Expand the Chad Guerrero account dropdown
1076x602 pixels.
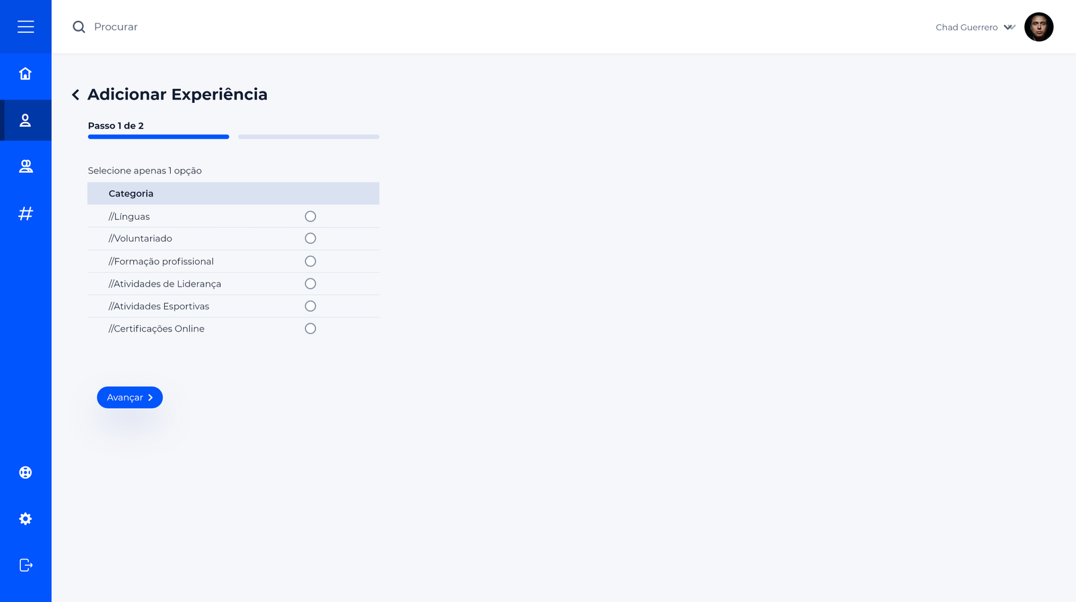(x=1009, y=28)
